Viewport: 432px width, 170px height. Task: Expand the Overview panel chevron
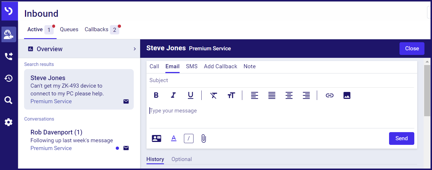(135, 49)
